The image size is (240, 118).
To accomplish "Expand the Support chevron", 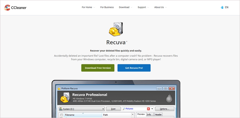I will coord(148,8).
